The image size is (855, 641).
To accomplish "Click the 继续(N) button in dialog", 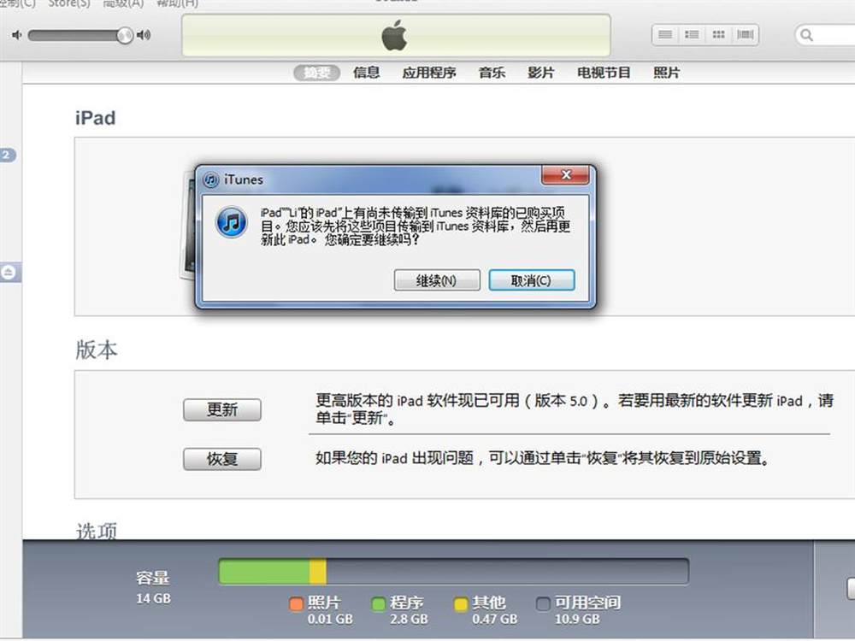I will tap(437, 280).
